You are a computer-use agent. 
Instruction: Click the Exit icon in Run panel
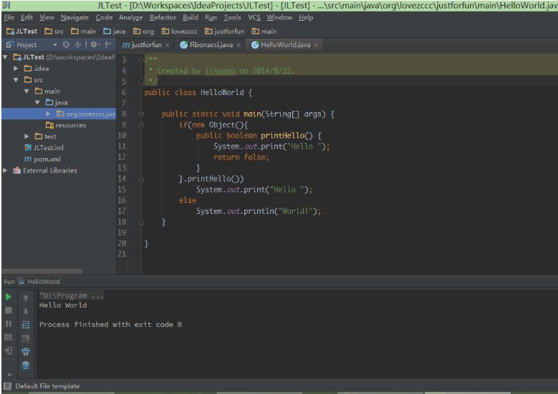9,351
